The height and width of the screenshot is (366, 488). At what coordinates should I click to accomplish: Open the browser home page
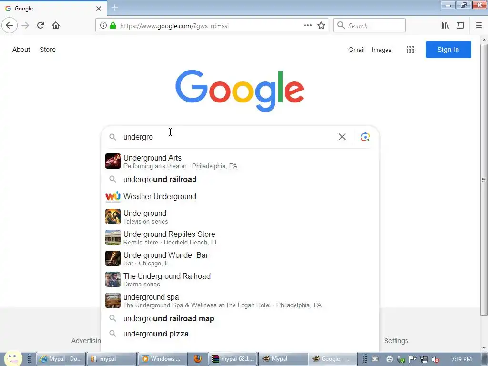click(56, 25)
